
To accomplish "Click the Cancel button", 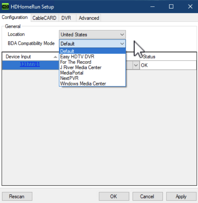I will pos(147,196).
